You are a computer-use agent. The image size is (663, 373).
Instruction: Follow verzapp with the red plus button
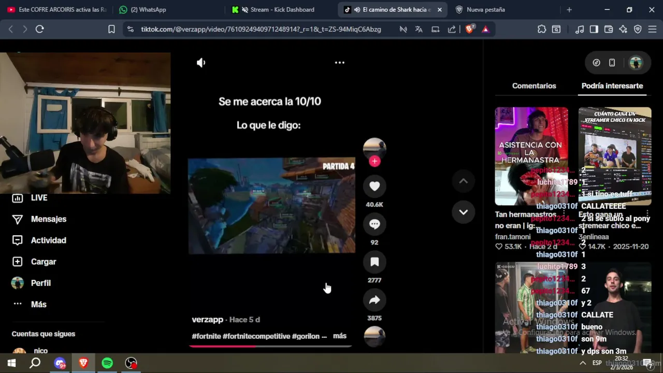tap(374, 161)
